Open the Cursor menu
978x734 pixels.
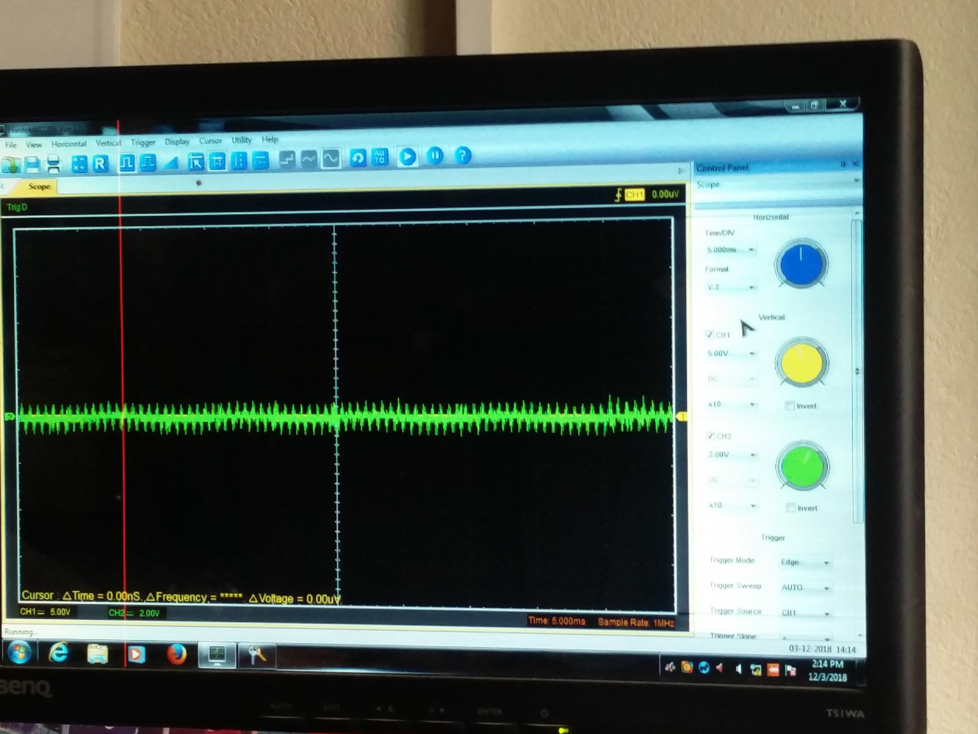pyautogui.click(x=210, y=141)
